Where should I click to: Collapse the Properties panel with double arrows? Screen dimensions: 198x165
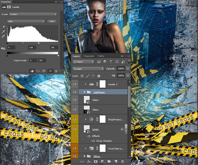click(56, 2)
